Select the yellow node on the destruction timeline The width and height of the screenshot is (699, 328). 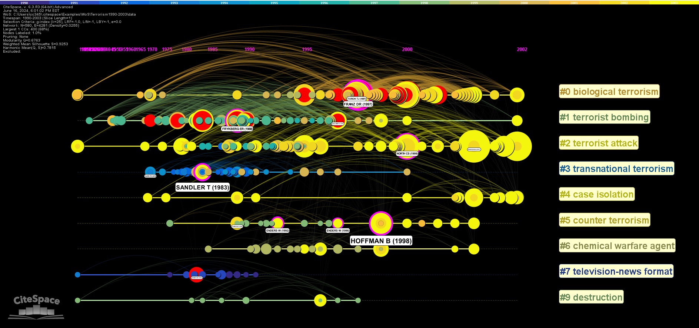(320, 300)
